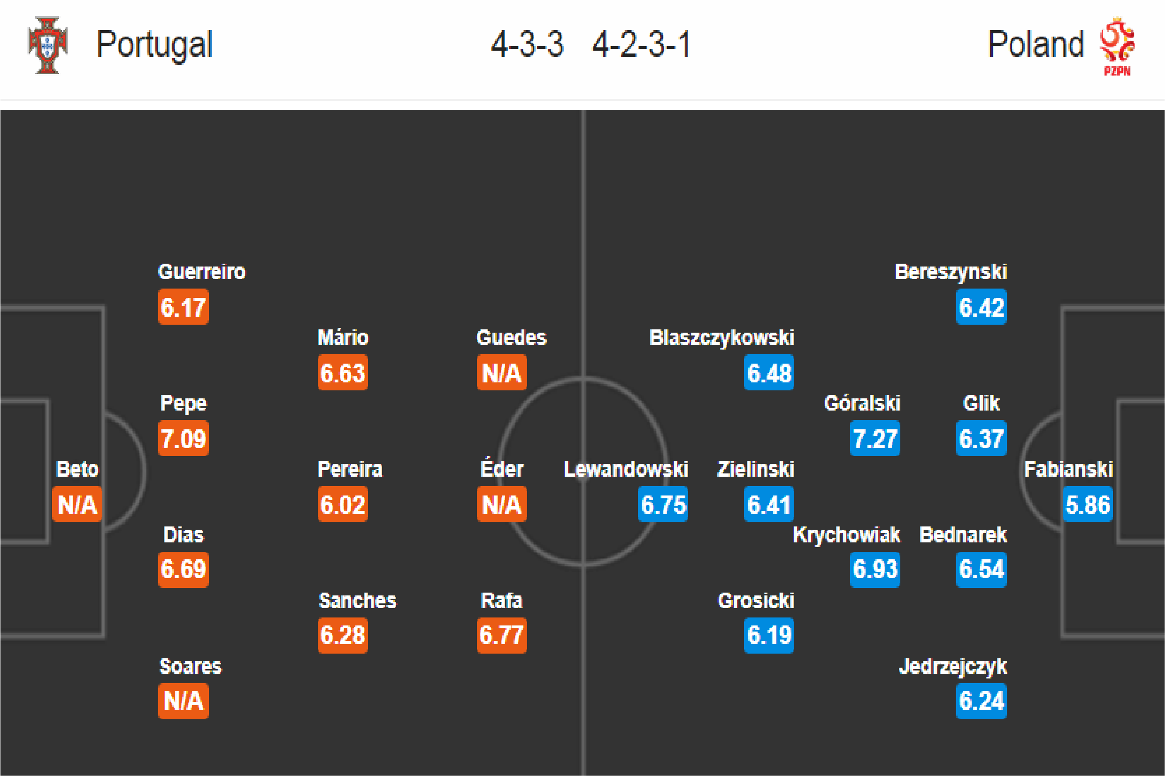Select the Guerreiro player name
This screenshot has width=1166, height=777.
[x=202, y=272]
